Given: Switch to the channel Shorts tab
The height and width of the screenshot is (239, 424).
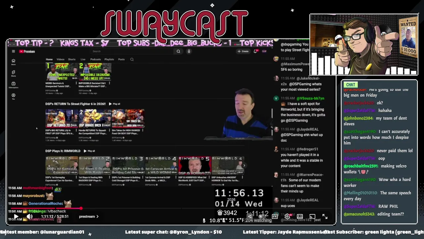Looking at the screenshot, I should click(72, 59).
